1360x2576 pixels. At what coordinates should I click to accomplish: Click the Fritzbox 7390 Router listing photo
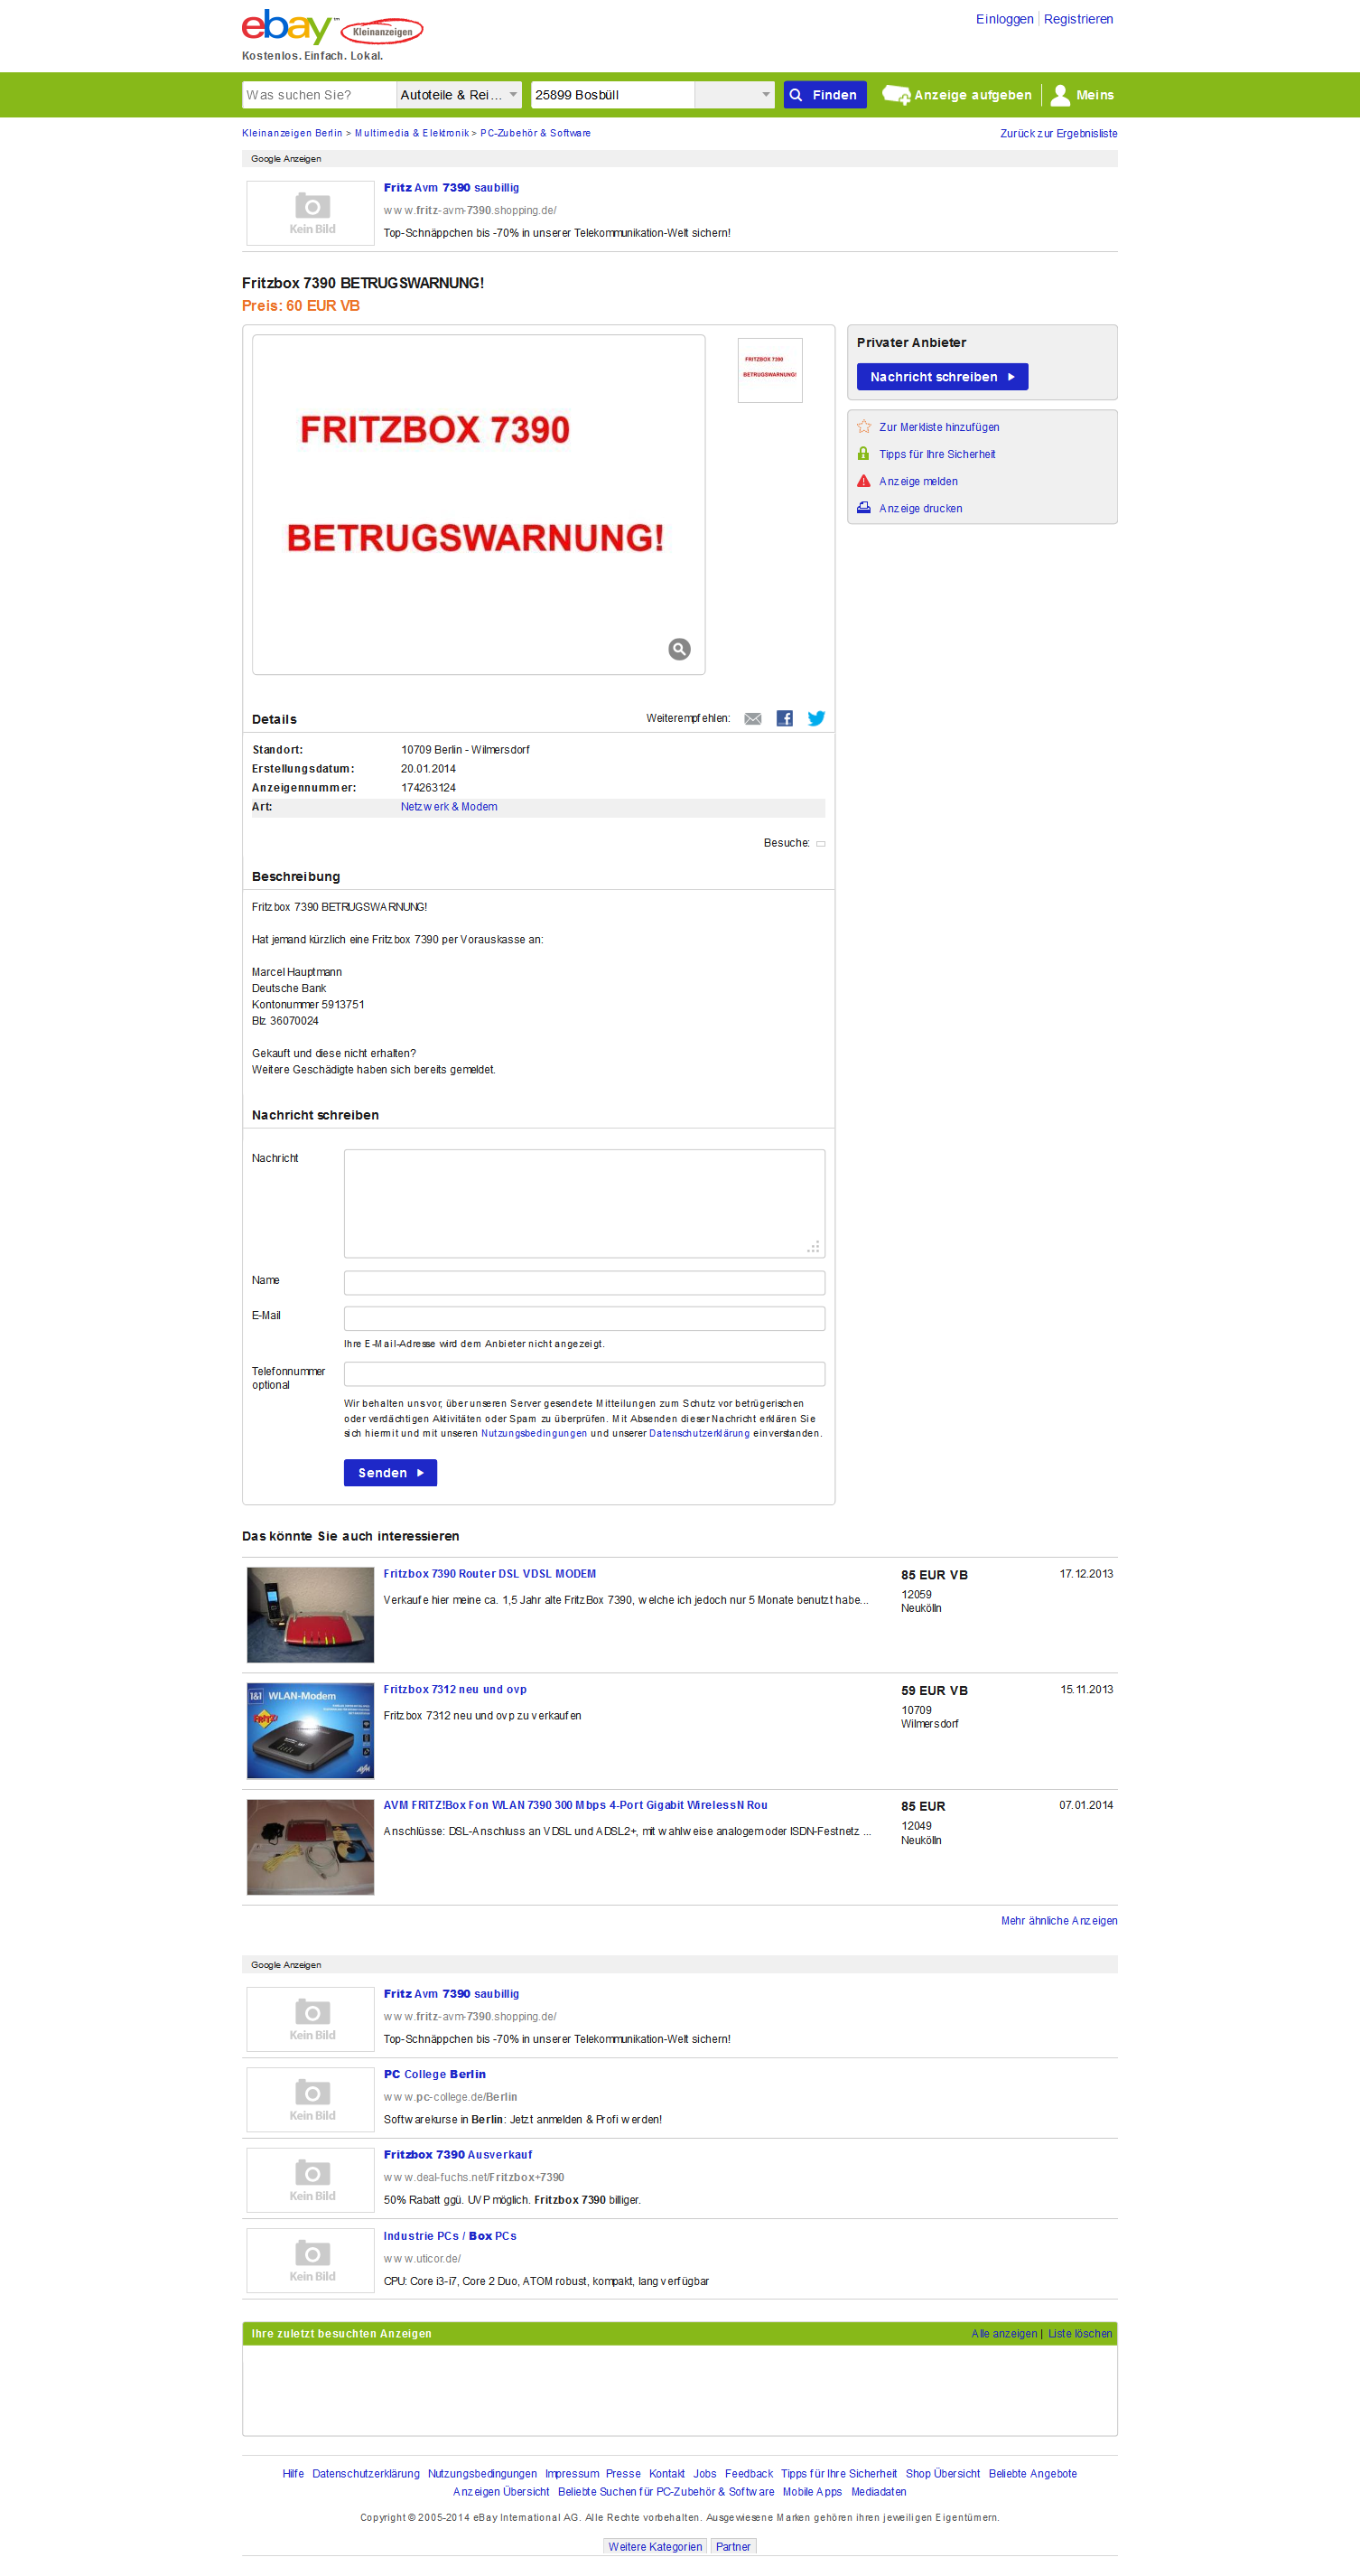pyautogui.click(x=311, y=1615)
